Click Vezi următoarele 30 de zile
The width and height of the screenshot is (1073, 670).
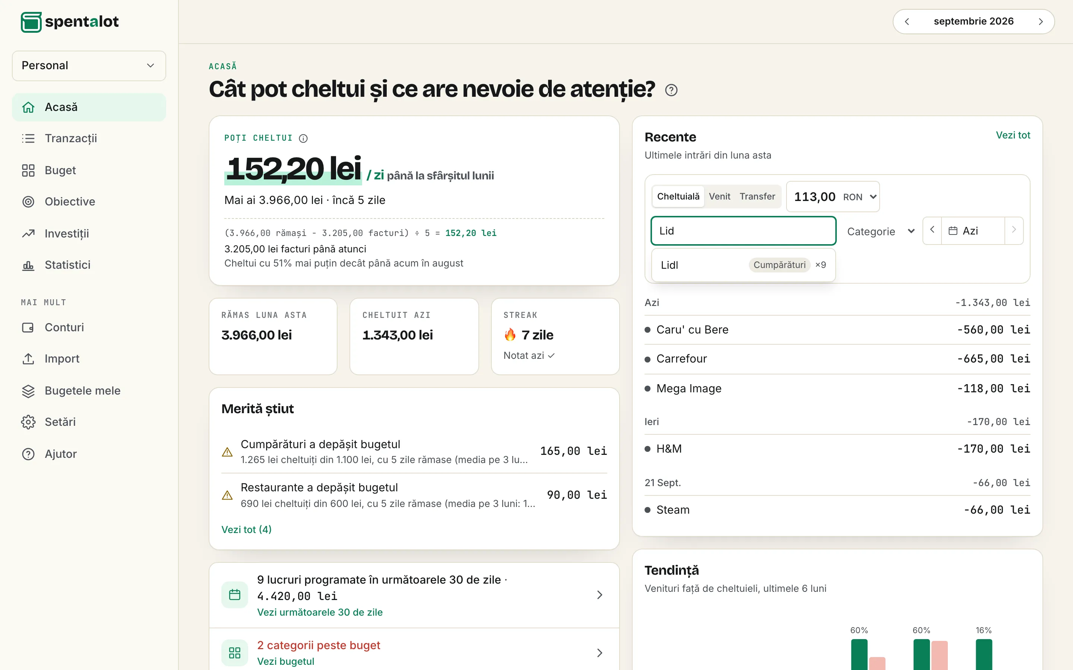pyautogui.click(x=320, y=612)
